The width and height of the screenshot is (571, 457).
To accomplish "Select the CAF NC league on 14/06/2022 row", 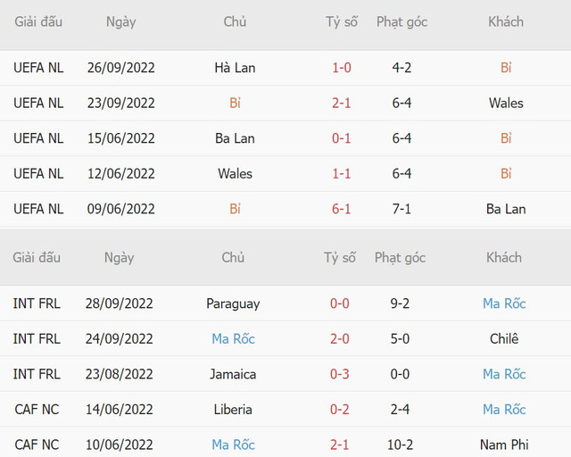I will click(37, 409).
